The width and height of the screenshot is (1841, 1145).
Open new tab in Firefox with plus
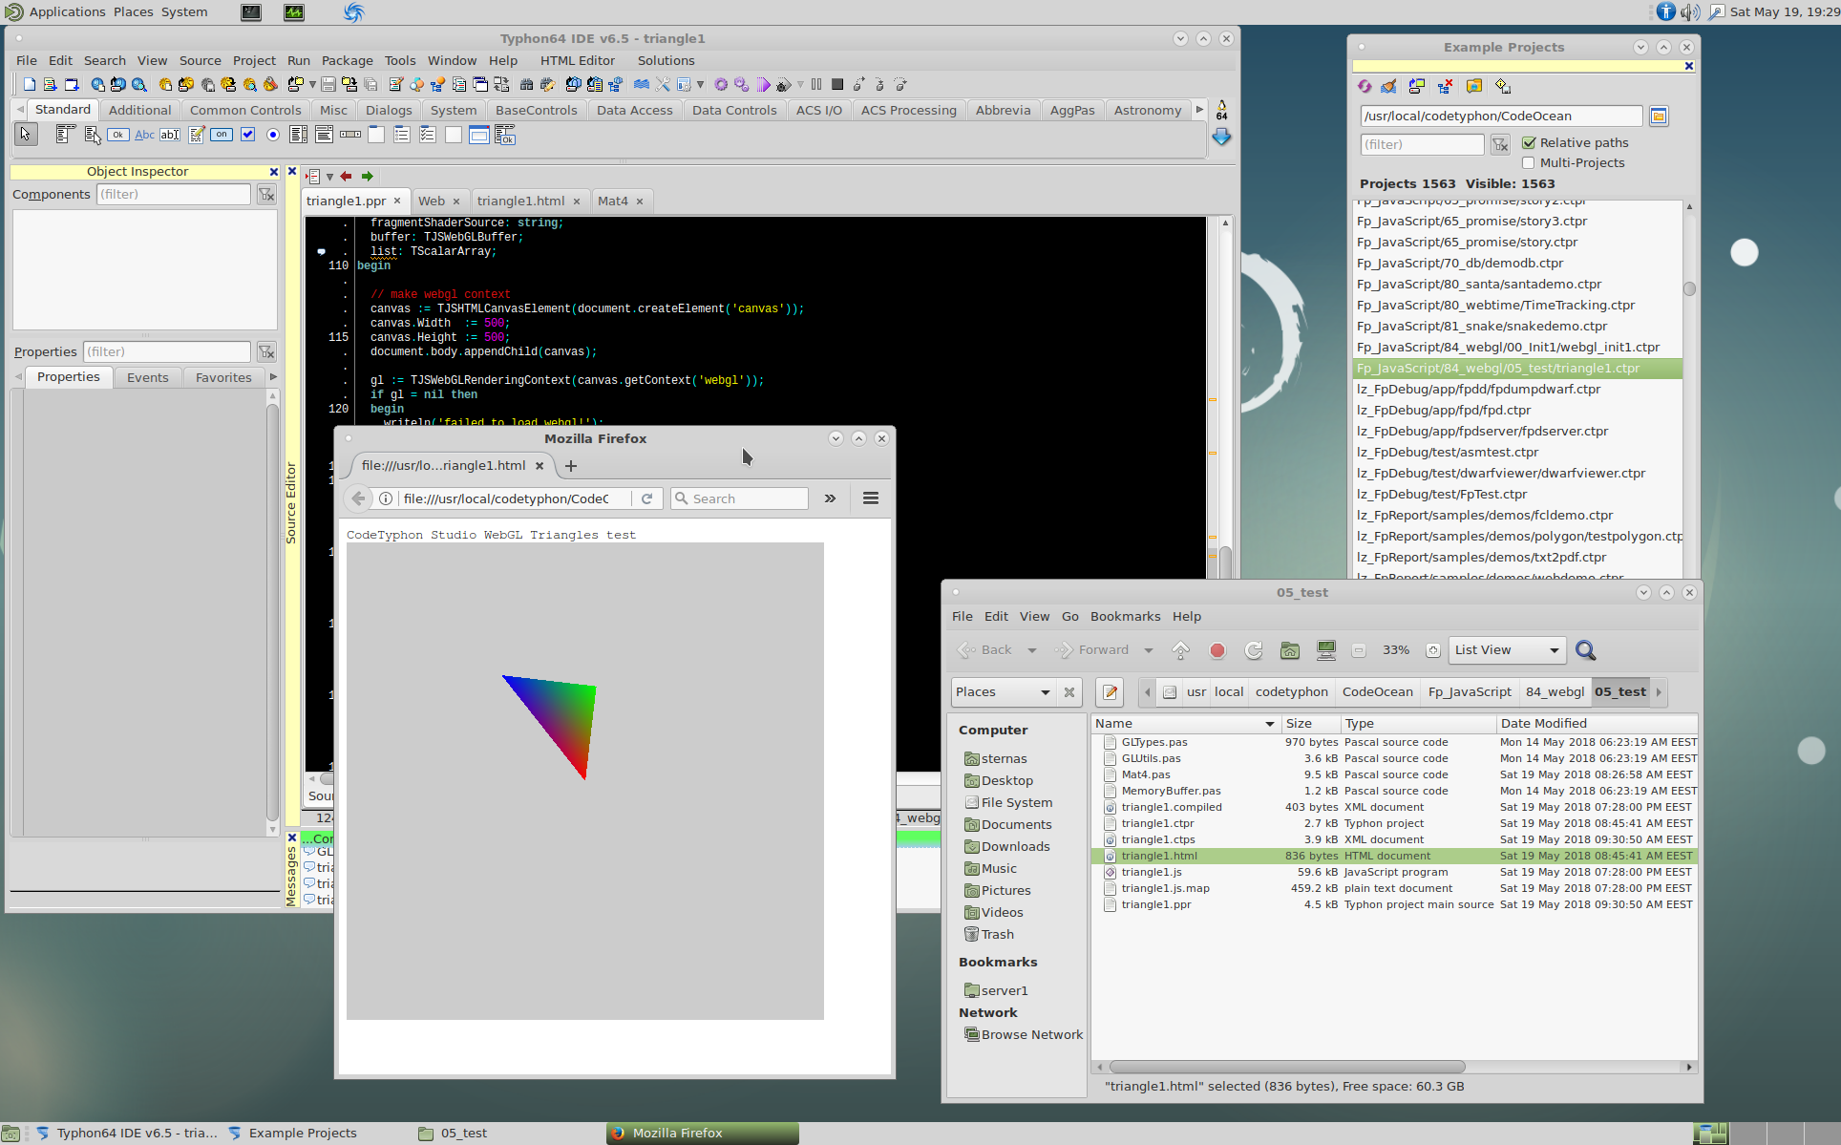[x=571, y=466]
